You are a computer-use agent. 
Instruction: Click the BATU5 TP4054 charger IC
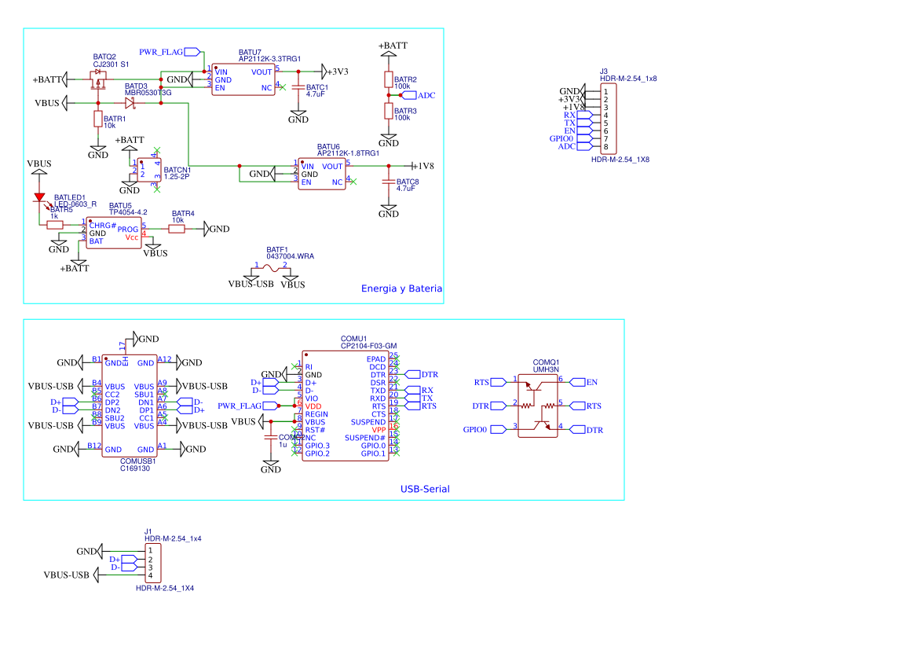pyautogui.click(x=114, y=233)
